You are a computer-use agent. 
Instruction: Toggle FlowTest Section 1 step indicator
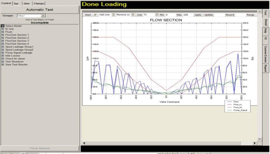tap(2, 35)
